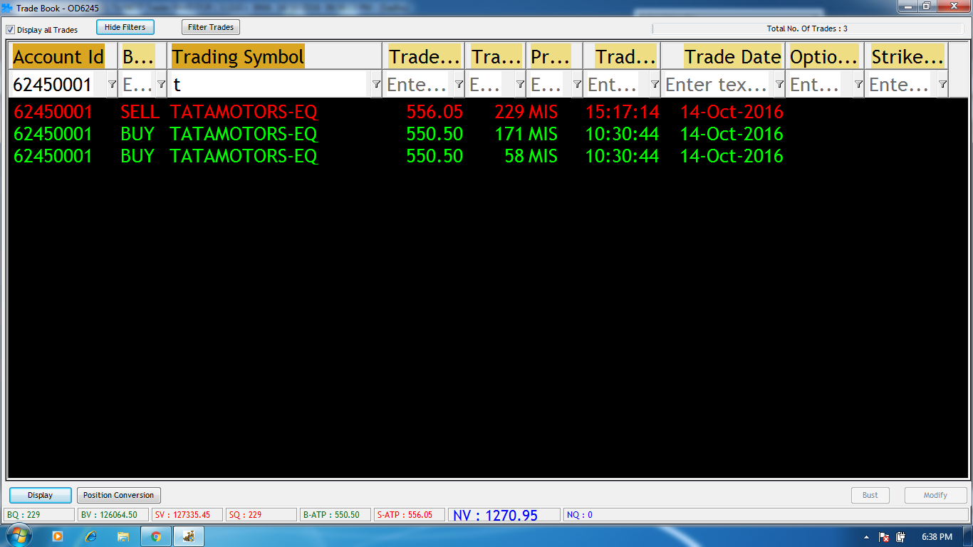Click the Action Center flag tray icon
973x547 pixels.
pyautogui.click(x=884, y=537)
